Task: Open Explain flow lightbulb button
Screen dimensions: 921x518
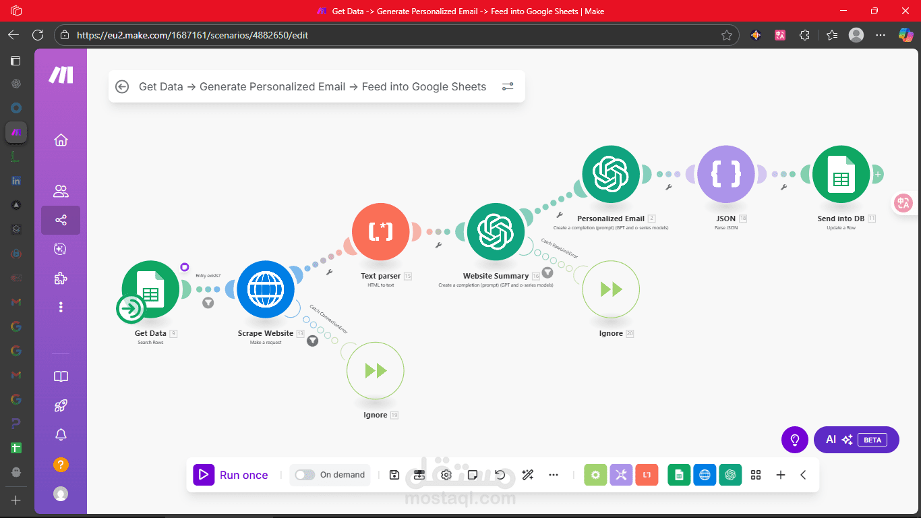Action: pyautogui.click(x=795, y=440)
